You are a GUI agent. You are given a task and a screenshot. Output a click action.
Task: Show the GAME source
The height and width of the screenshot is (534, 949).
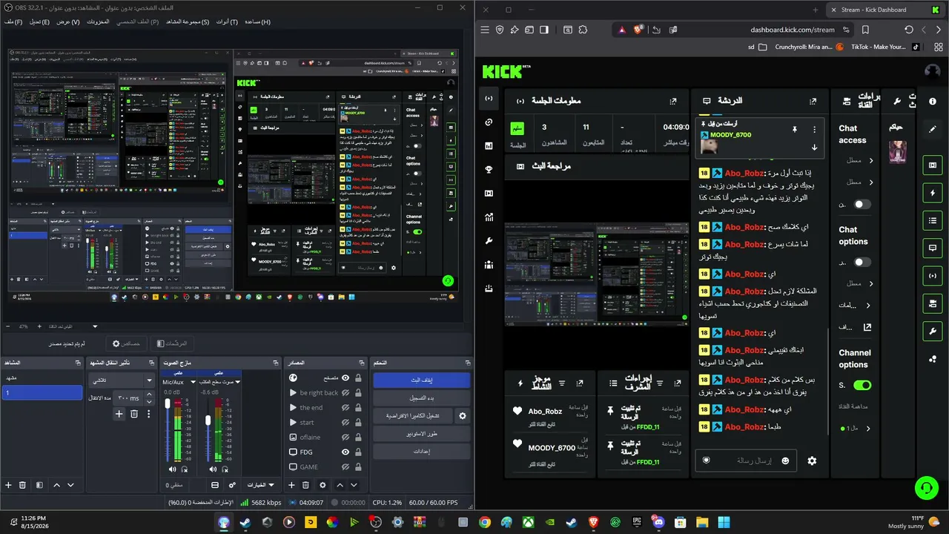click(345, 467)
